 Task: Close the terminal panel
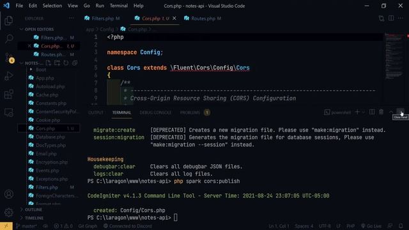[x=400, y=112]
